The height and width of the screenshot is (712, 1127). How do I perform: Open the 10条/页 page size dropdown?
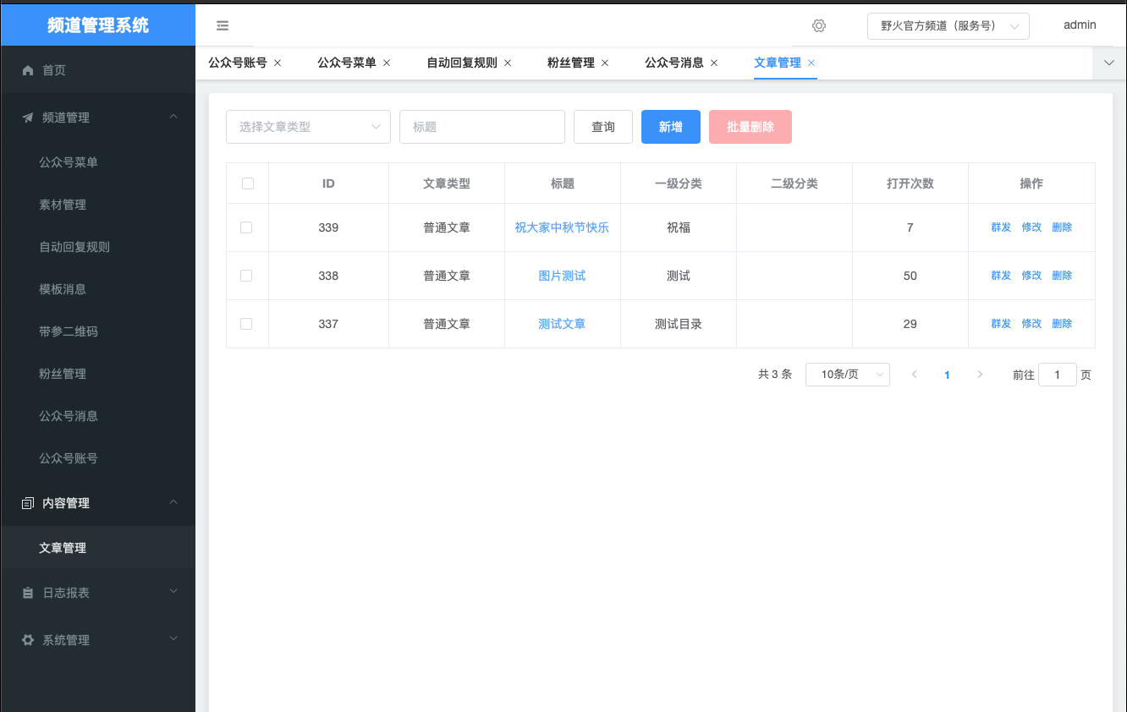click(847, 375)
